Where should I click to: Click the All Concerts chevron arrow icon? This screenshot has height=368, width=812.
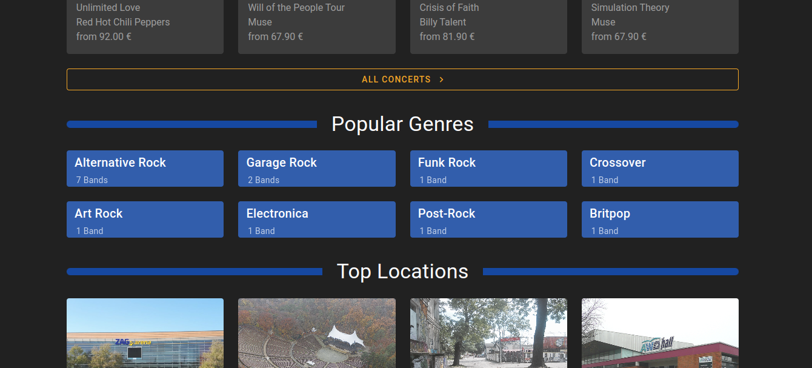[442, 79]
